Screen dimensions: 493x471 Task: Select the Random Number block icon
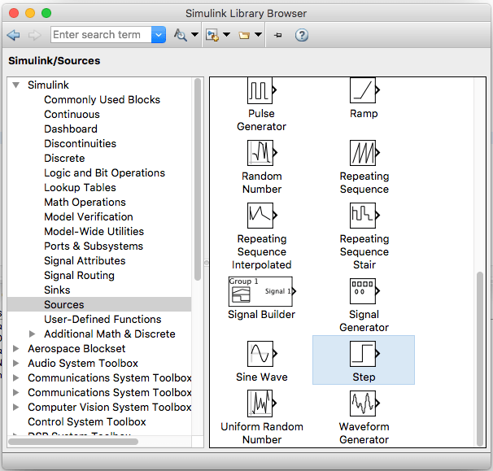click(x=261, y=153)
